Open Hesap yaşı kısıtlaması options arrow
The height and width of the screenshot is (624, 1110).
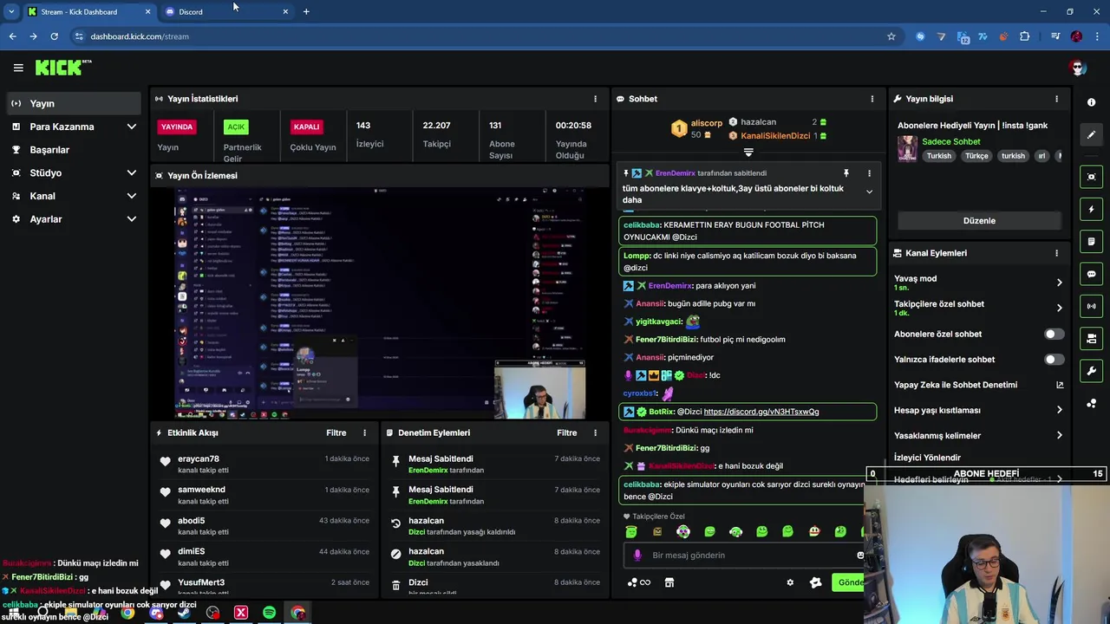(1059, 410)
